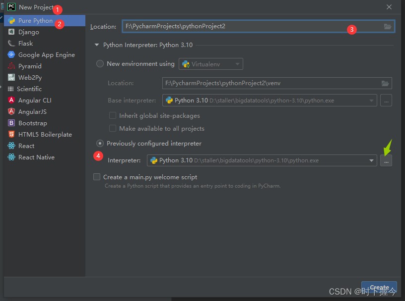Click the Create button
The height and width of the screenshot is (301, 405).
[x=379, y=287]
